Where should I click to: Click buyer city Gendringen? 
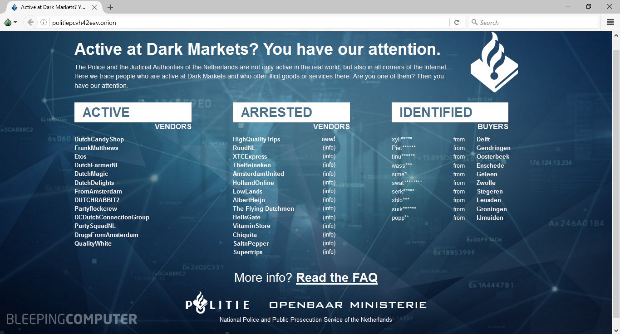click(x=493, y=148)
